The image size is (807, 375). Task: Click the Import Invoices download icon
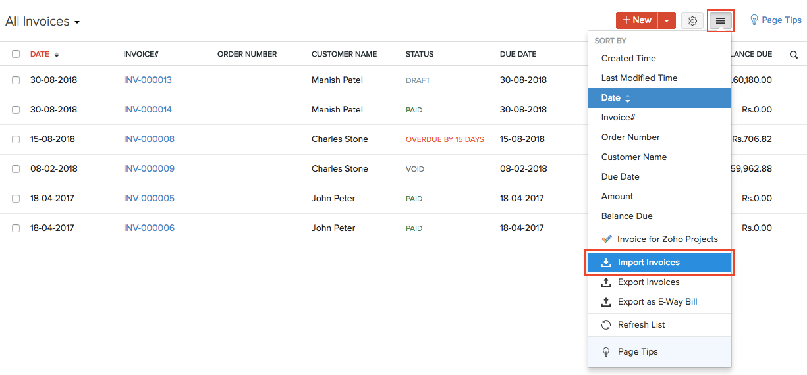[x=606, y=262]
